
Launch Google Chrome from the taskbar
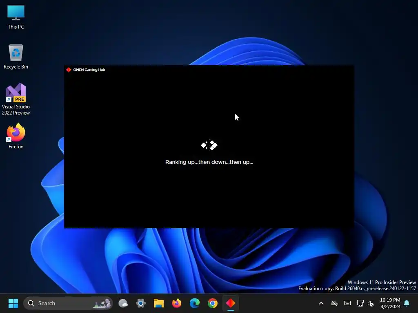click(212, 303)
